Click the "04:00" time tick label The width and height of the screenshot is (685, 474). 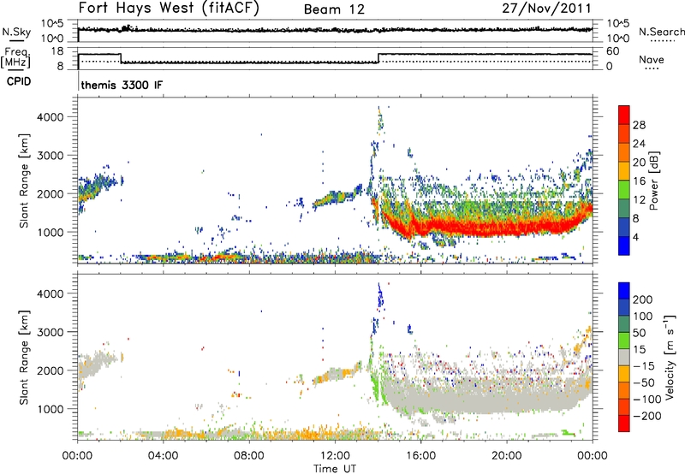[163, 456]
